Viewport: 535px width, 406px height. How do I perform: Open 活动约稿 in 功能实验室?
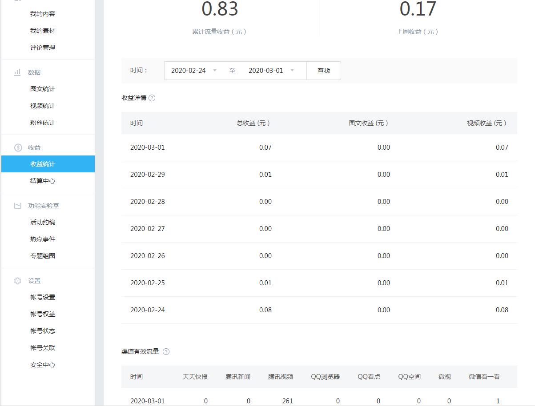[x=43, y=222]
